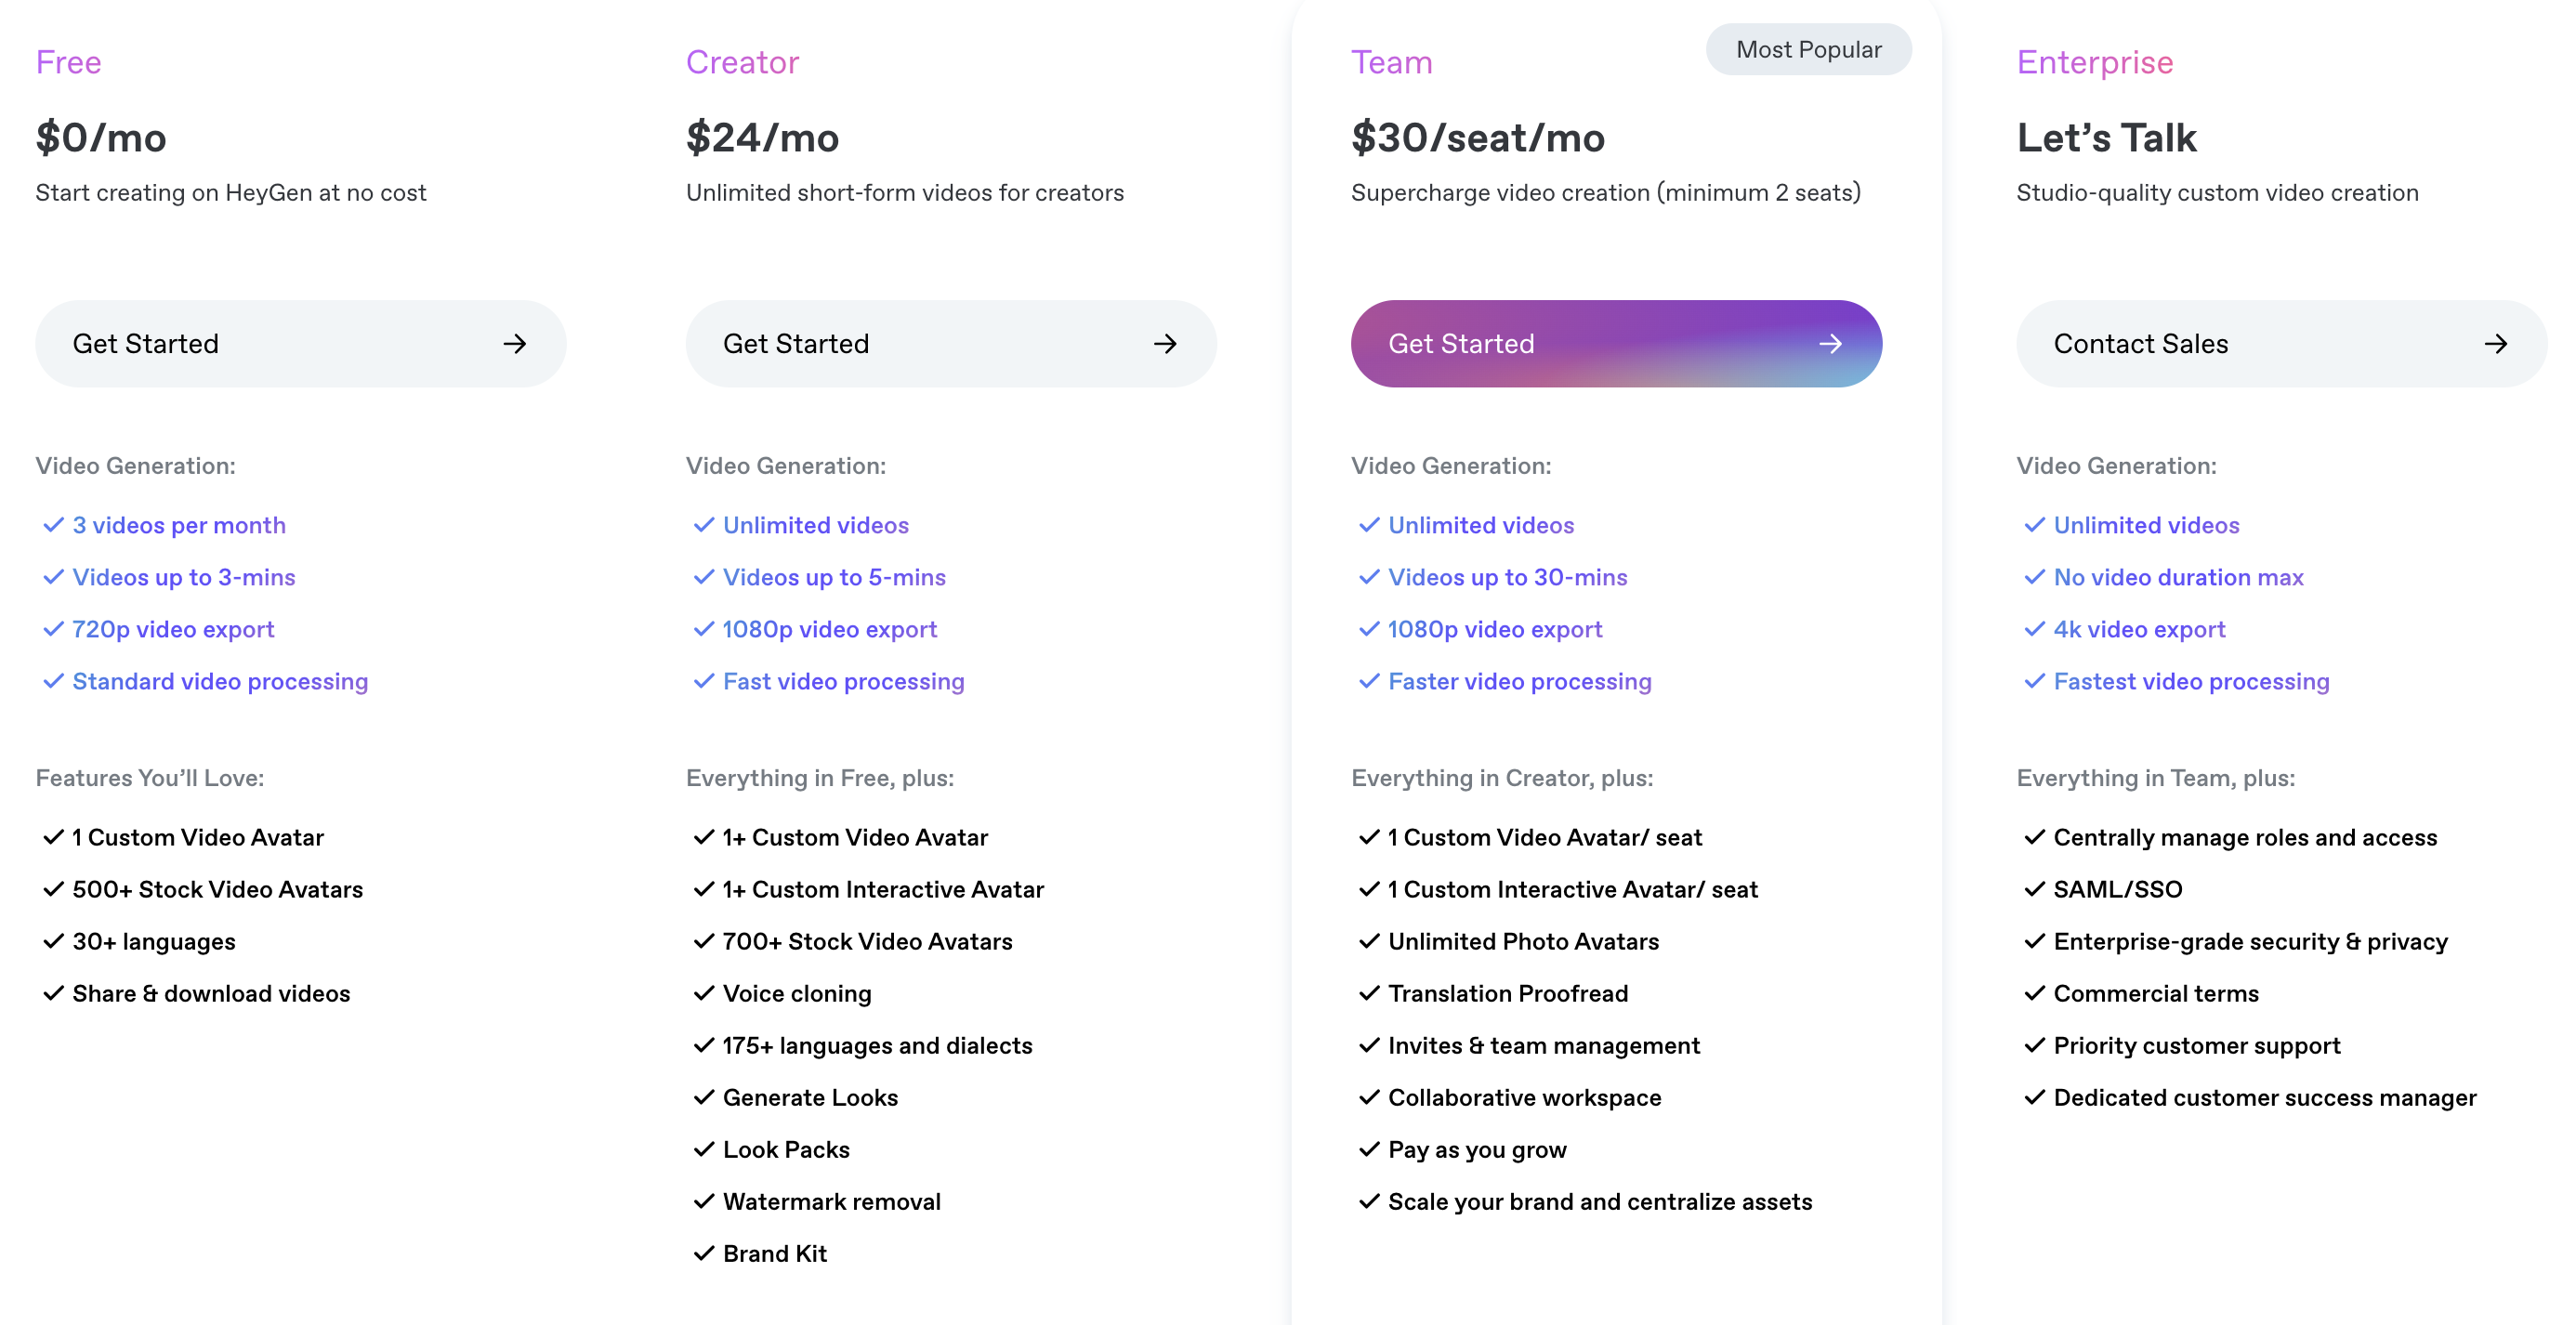Viewport: 2576px width, 1325px height.
Task: Click the 3 videos per month link
Action: [x=178, y=524]
